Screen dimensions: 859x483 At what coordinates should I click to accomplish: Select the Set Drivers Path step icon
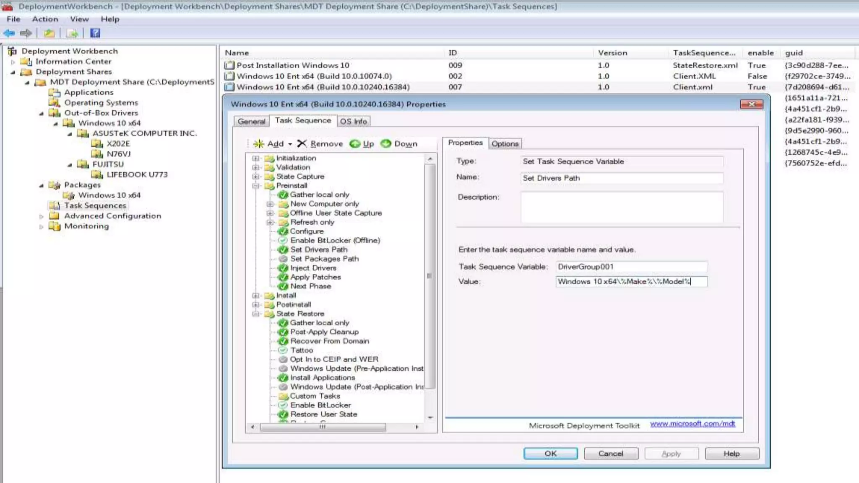(284, 250)
